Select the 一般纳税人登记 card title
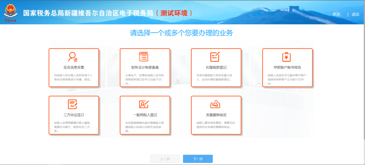Image resolution: width=365 pixels, height=165 pixels. [x=145, y=115]
